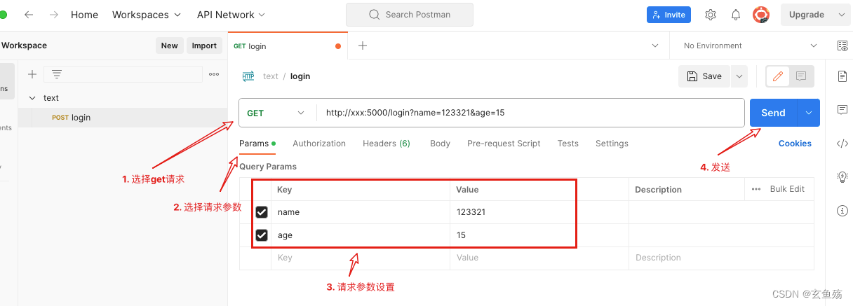Select the POST login request in tree

pyautogui.click(x=123, y=118)
